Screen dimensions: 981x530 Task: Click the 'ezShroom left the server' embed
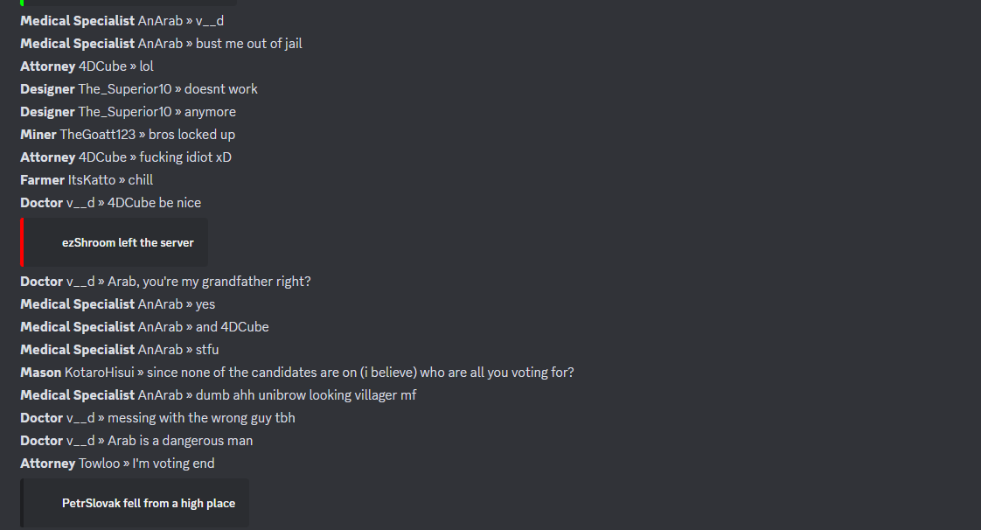(x=114, y=242)
